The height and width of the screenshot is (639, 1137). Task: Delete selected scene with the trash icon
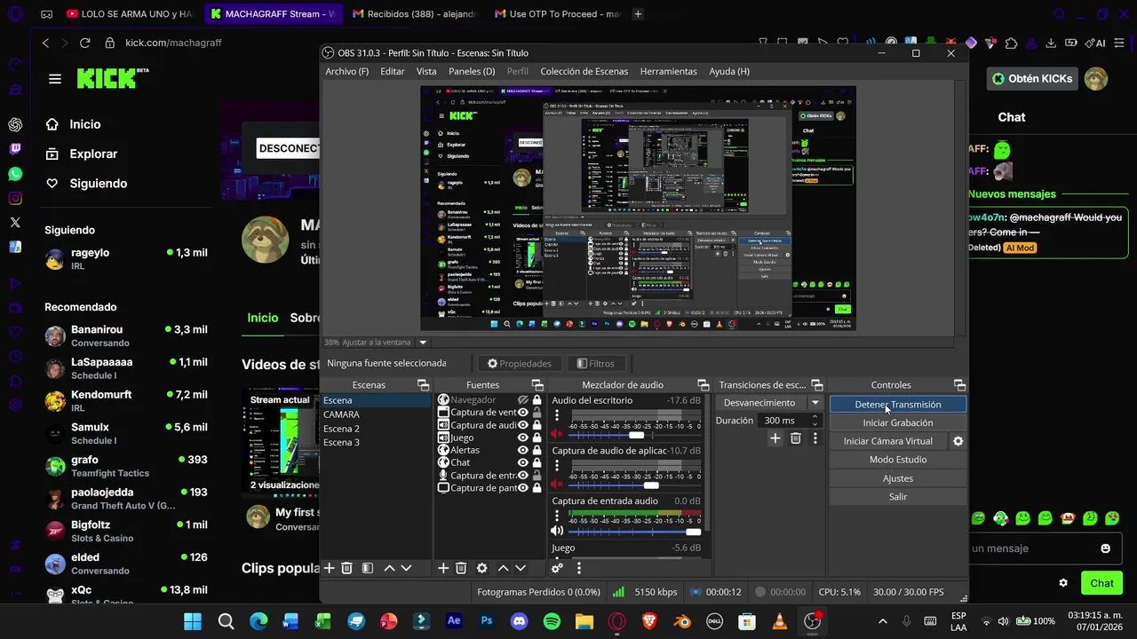pos(347,568)
